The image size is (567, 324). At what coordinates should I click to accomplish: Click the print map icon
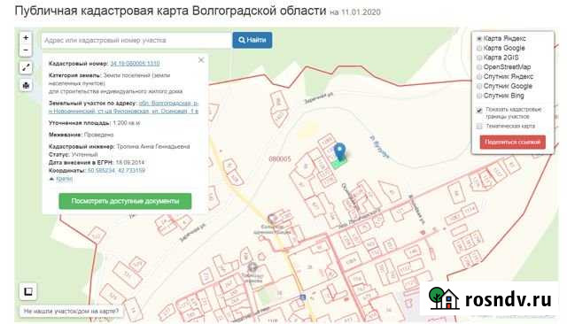[x=26, y=86]
